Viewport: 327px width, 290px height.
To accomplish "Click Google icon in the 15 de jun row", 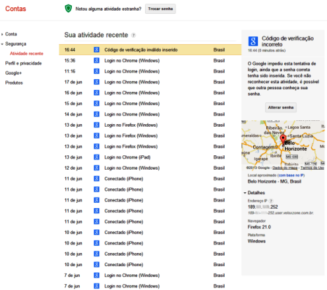I will coord(96,104).
